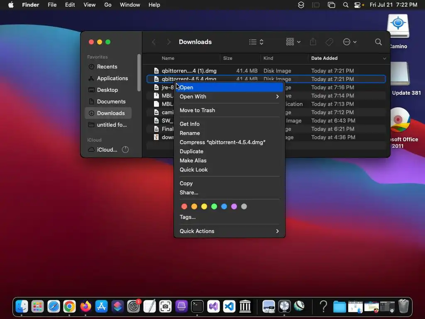This screenshot has height=319, width=425.
Task: Launch Google Chrome from the Dock
Action: pyautogui.click(x=69, y=307)
